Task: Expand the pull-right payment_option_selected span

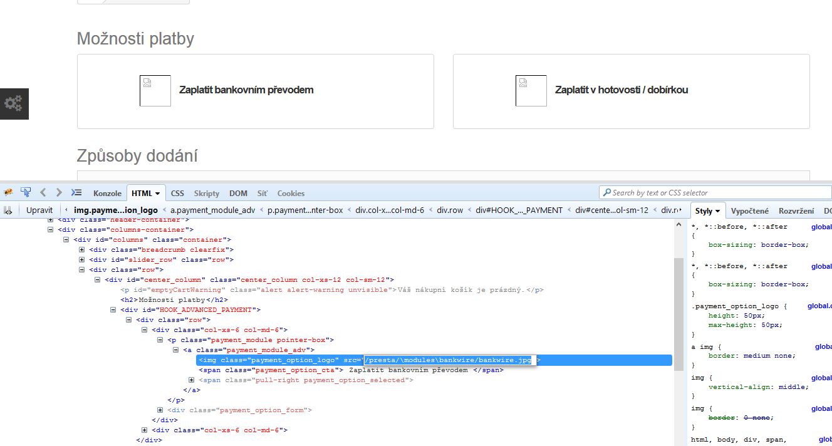Action: (192, 380)
